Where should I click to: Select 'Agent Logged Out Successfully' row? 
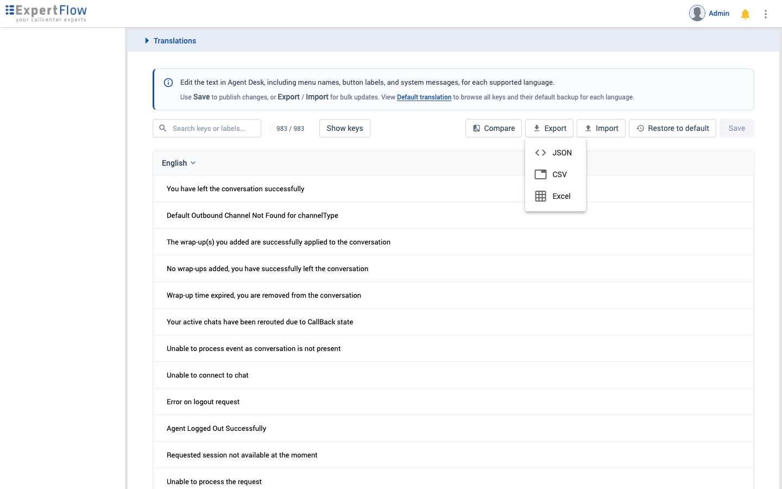(453, 428)
